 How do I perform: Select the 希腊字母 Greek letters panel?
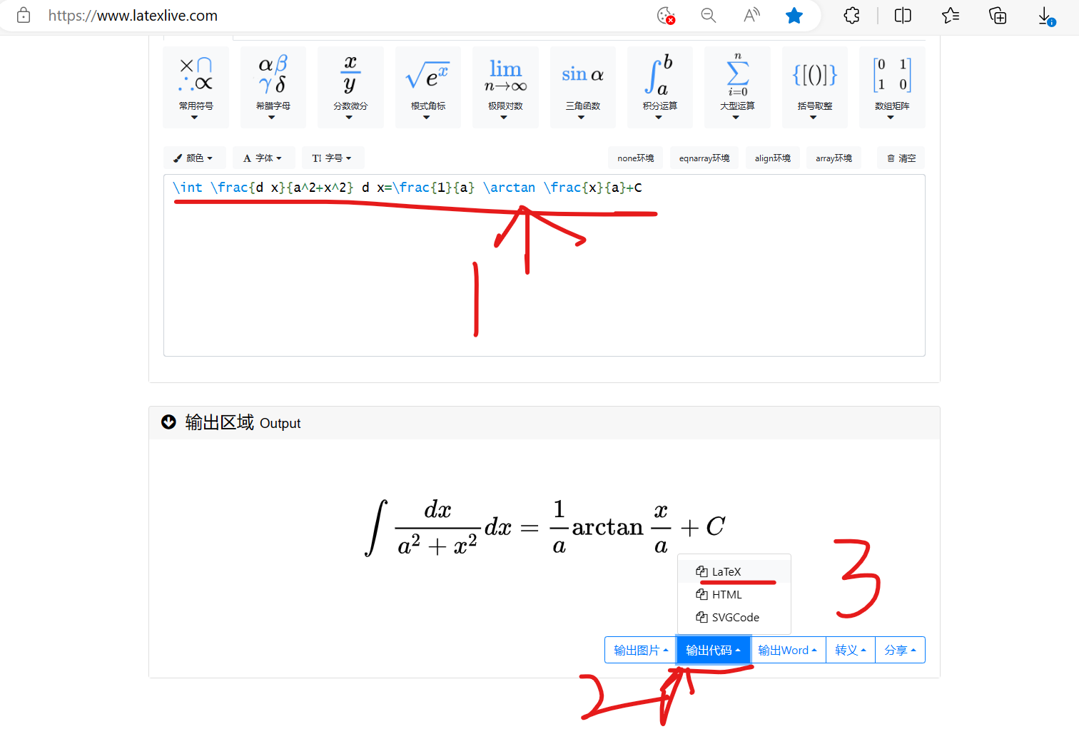tap(273, 87)
